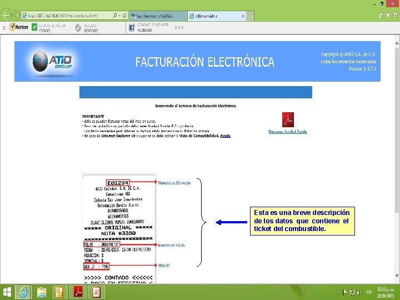Image resolution: width=400 pixels, height=300 pixels.
Task: Open the Ayuda help link
Action: 225,136
